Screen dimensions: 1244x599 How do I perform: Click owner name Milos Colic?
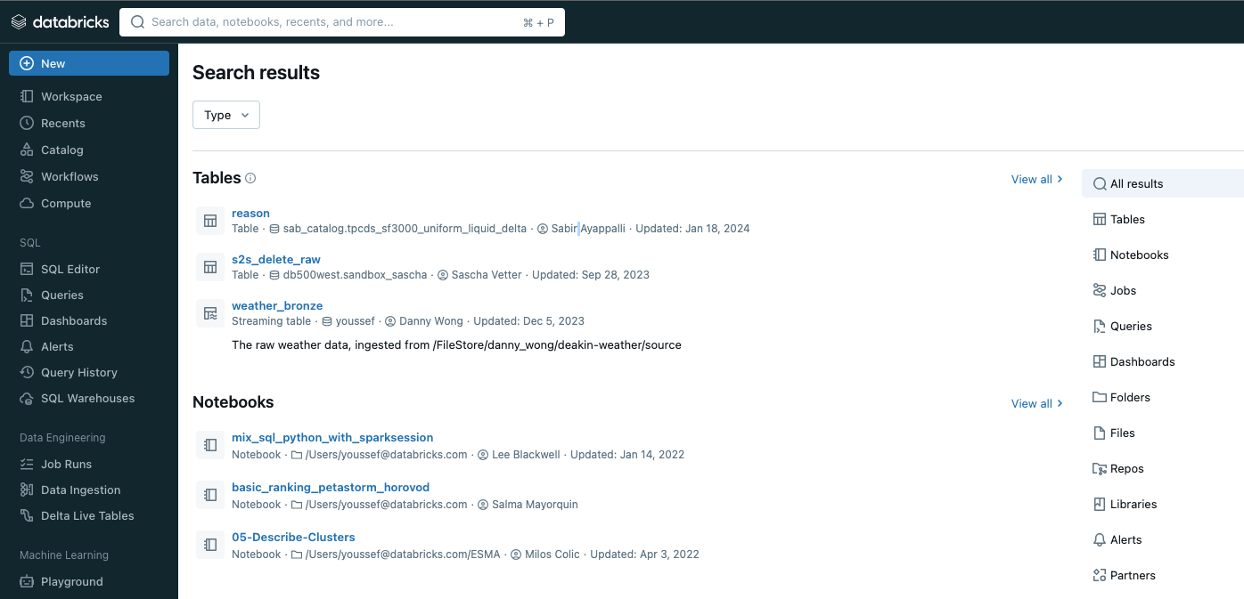pos(551,554)
